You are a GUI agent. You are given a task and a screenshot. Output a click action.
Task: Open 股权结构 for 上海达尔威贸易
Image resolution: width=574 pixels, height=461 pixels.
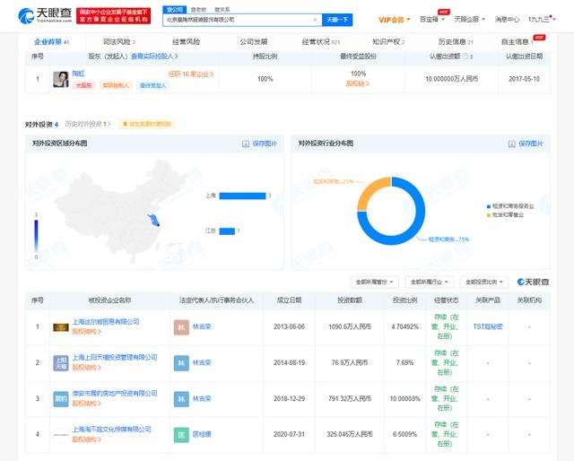tap(86, 331)
